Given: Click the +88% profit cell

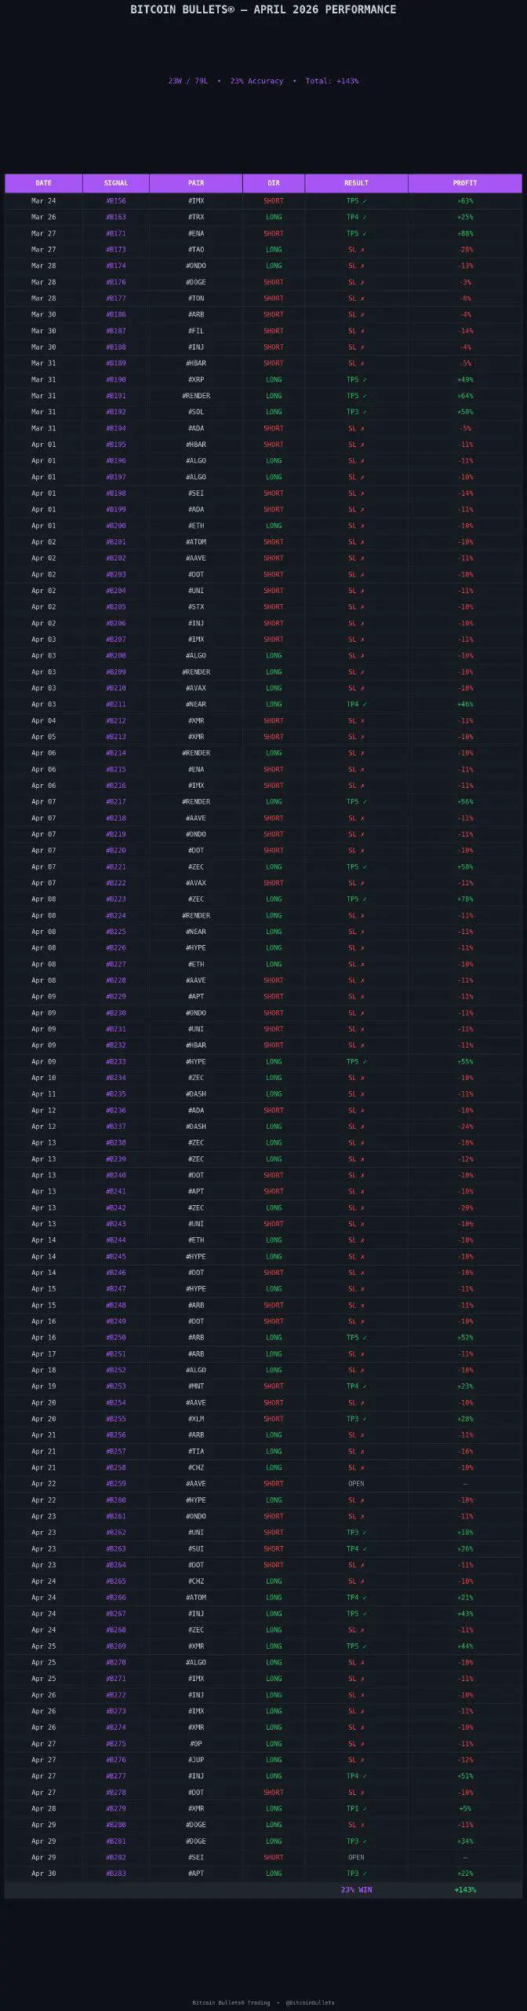Looking at the screenshot, I should pos(465,233).
